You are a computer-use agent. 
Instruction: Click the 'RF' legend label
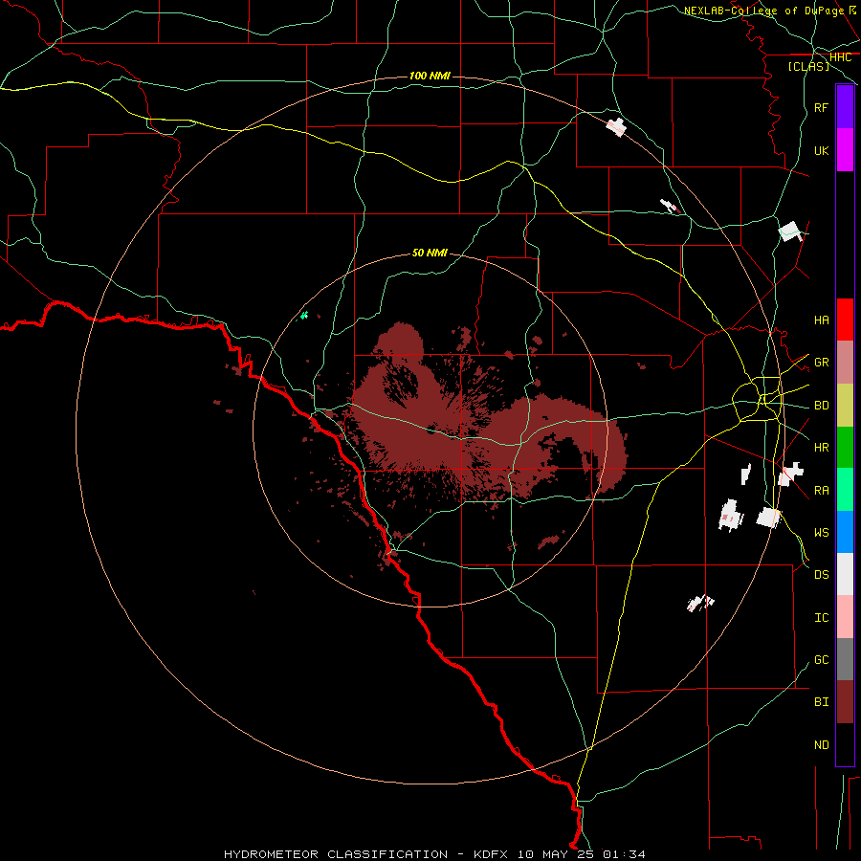pyautogui.click(x=822, y=107)
